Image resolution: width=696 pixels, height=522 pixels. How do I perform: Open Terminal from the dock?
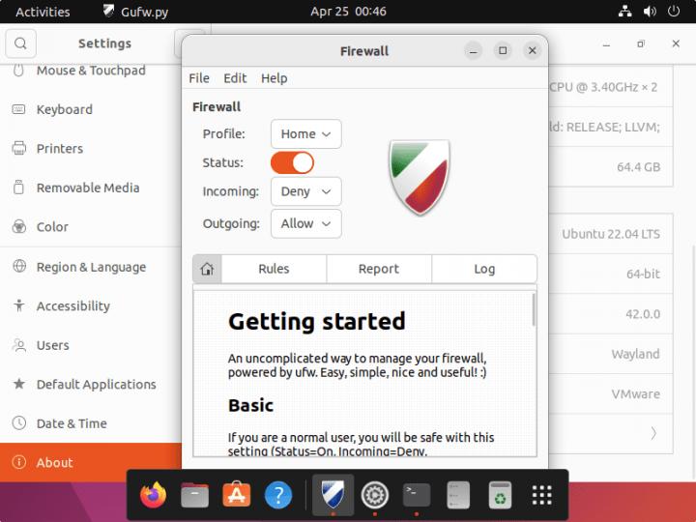click(x=417, y=495)
